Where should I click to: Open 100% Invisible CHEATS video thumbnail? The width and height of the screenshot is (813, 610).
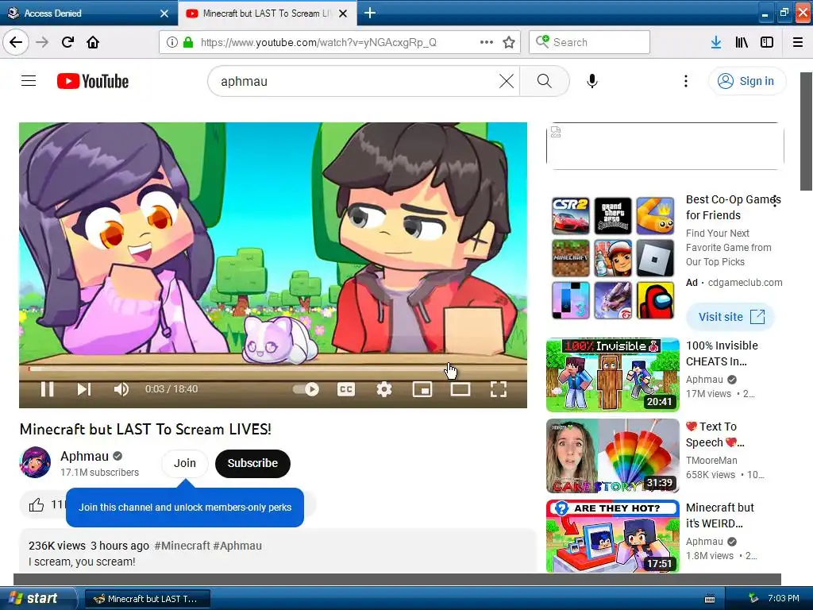(612, 375)
